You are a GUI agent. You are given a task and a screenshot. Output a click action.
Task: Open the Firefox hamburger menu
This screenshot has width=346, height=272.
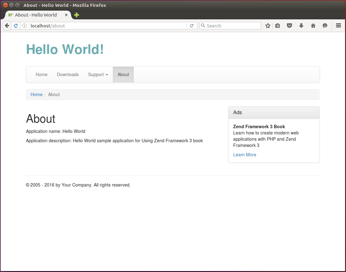click(x=338, y=26)
